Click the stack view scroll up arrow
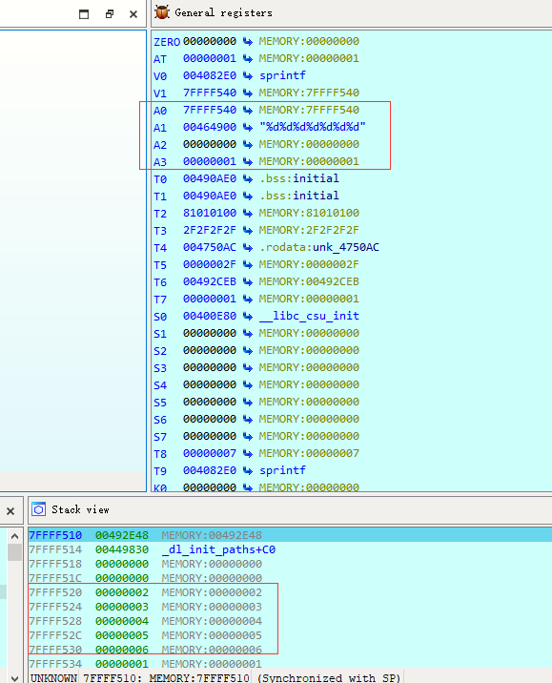The height and width of the screenshot is (683, 552). coord(15,536)
